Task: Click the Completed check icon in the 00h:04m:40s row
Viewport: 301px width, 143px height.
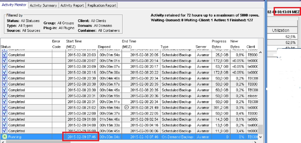Action: click(x=5, y=78)
